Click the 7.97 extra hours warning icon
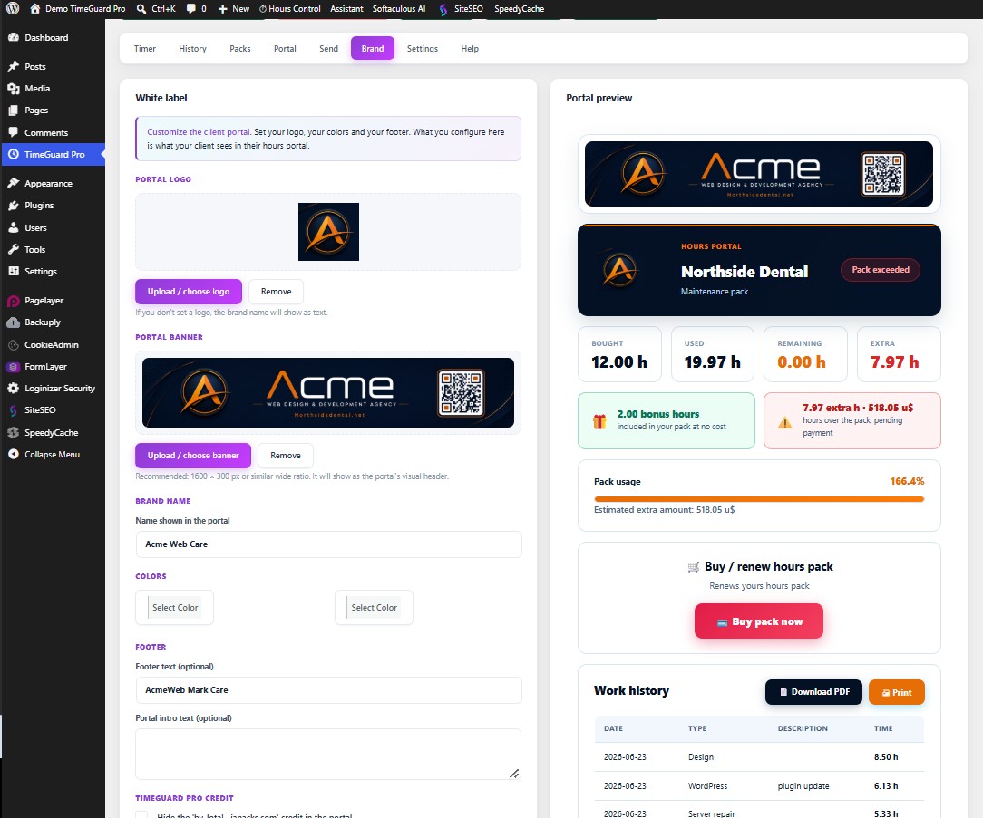The image size is (983, 818). pyautogui.click(x=785, y=423)
